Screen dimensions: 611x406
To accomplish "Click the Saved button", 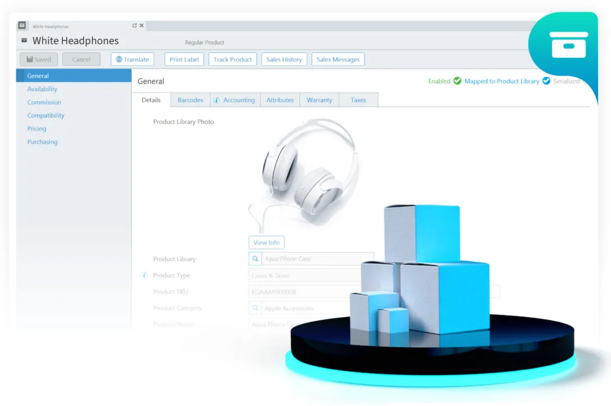I will click(39, 59).
